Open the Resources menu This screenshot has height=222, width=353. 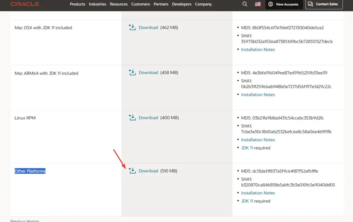119,4
